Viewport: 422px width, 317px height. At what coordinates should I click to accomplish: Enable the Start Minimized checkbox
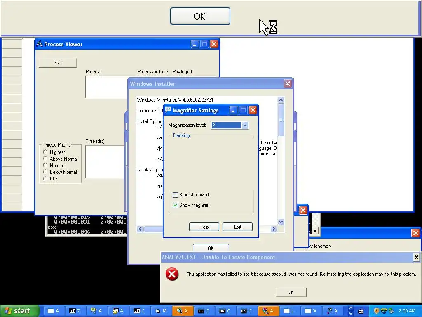[175, 195]
